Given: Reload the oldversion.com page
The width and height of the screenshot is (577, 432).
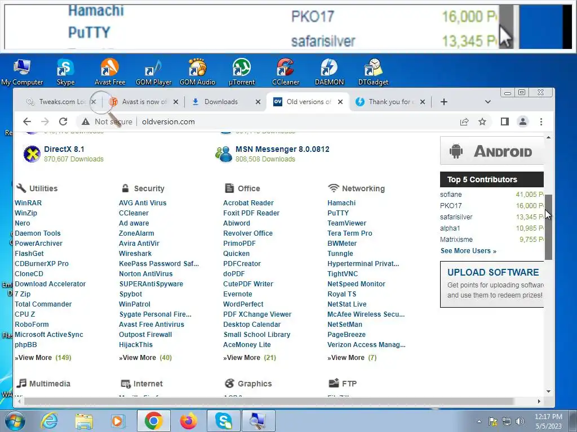Looking at the screenshot, I should click(63, 121).
